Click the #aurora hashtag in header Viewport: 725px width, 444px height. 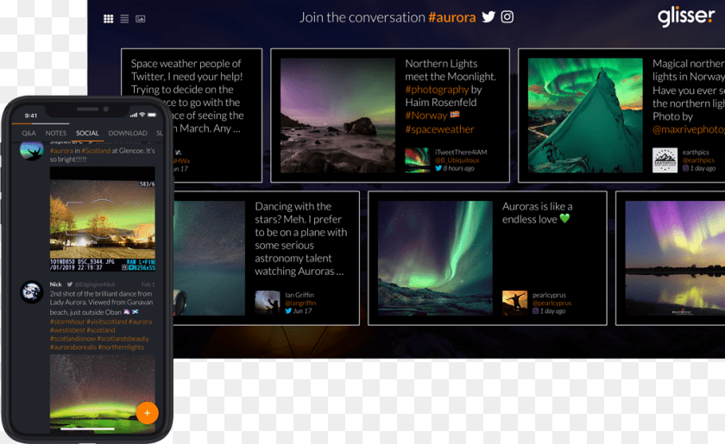[451, 17]
